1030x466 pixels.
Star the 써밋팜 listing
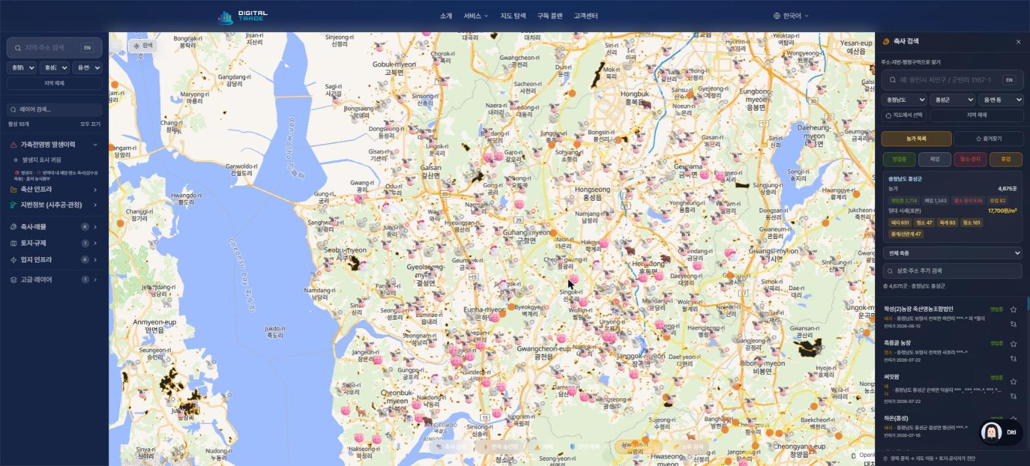(1014, 382)
